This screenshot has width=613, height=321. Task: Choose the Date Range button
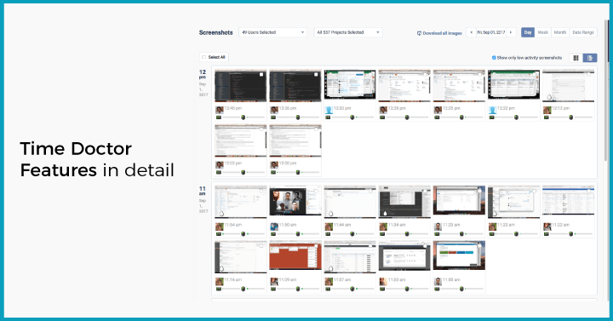click(583, 32)
